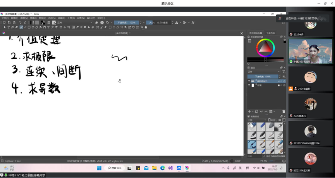Add a new layer with plus icon
This screenshot has width=335, height=178.
tap(249, 111)
